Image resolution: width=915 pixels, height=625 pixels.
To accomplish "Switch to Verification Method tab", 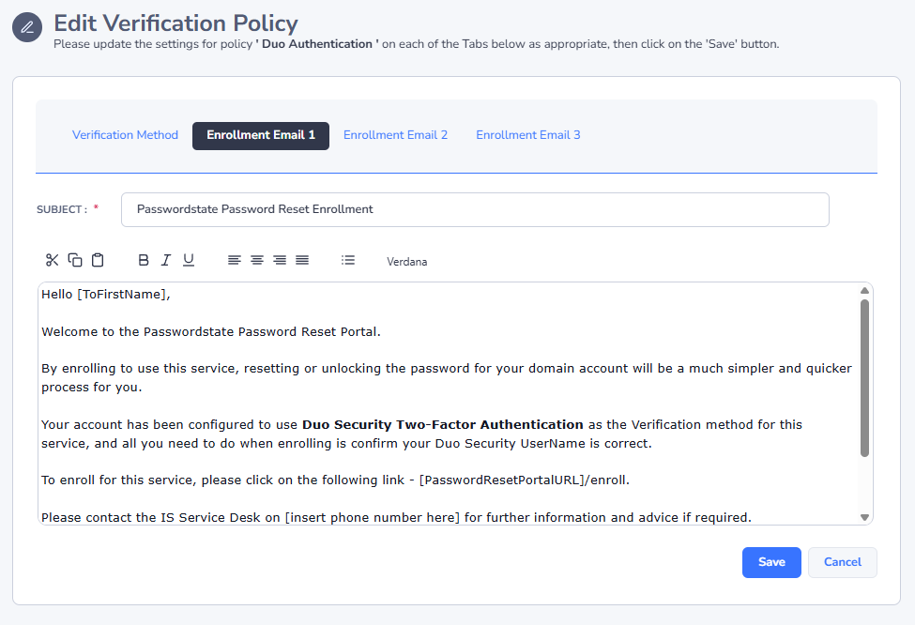I will point(125,135).
